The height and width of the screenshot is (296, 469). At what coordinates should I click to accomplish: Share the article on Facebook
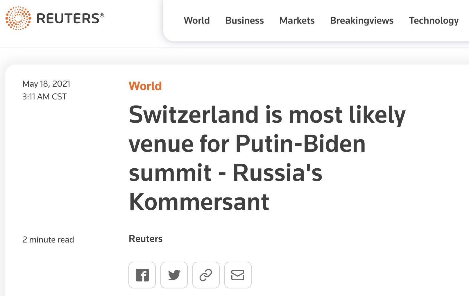(x=142, y=275)
